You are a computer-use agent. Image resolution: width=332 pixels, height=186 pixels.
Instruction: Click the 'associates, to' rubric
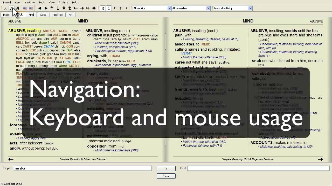pos(192,44)
